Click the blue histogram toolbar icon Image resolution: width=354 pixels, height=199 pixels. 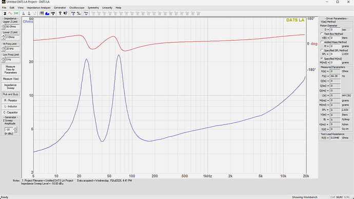coord(47,13)
